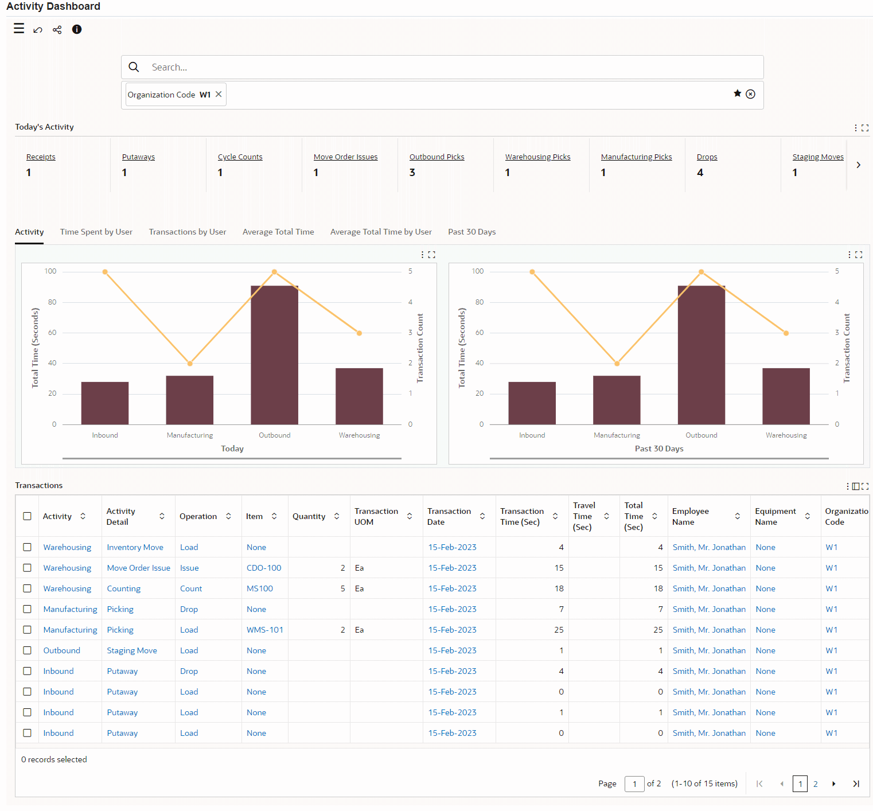This screenshot has height=811, width=873.
Task: Open the Outbound Picks link
Action: [x=437, y=157]
